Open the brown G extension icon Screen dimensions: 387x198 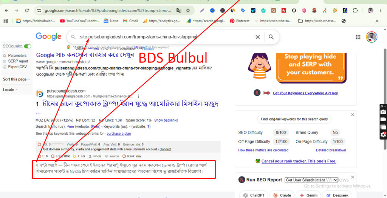[274, 11]
